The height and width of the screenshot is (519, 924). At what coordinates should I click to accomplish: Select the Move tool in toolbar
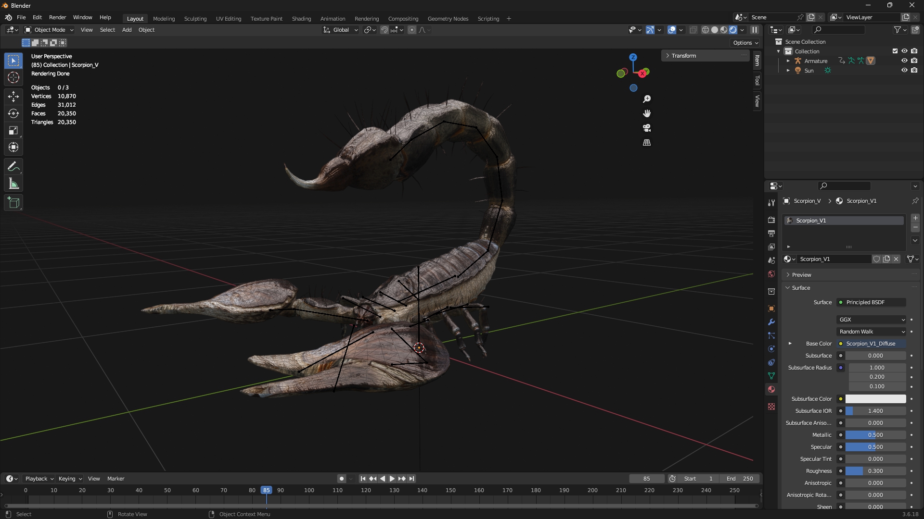click(13, 96)
